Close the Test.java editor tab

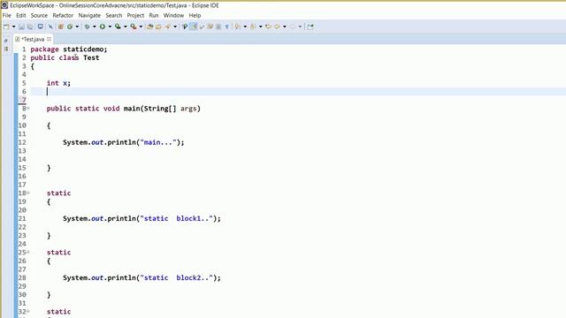[50, 39]
